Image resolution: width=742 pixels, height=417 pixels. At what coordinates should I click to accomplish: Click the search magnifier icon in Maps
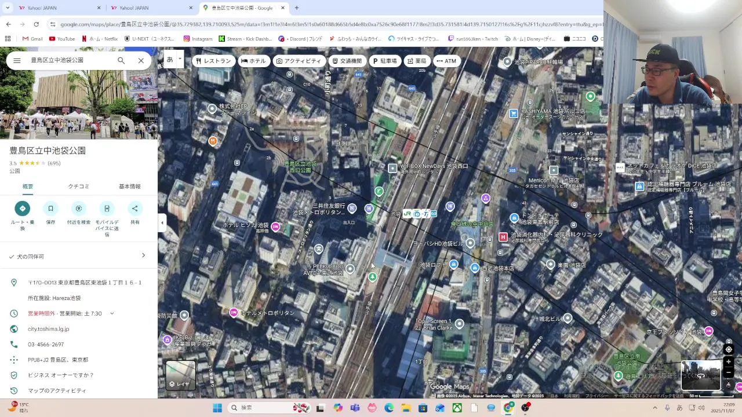(x=121, y=60)
